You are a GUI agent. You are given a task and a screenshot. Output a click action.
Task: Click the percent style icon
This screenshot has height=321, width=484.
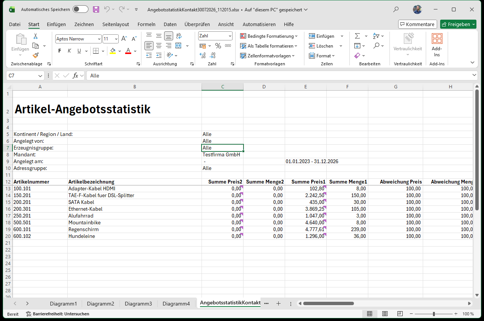(x=218, y=46)
